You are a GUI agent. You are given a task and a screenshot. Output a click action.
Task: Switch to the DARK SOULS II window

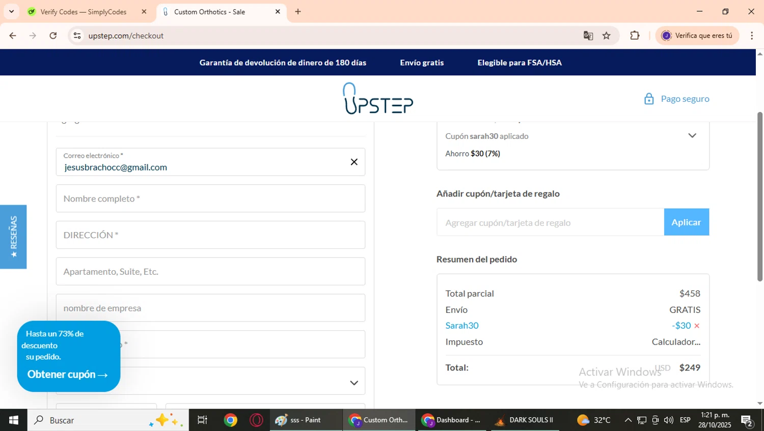pos(525,420)
